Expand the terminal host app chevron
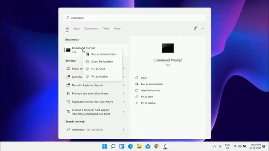Screen dimensions: 269x151 (x=123, y=112)
